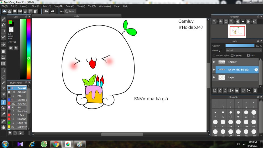Click the cloud icon in top toolbar
This screenshot has height=148, width=263.
click(x=4, y=11)
